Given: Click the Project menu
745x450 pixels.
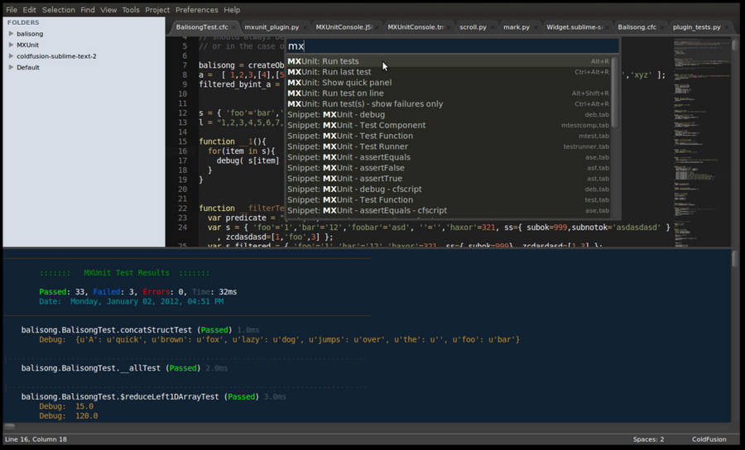Looking at the screenshot, I should tap(157, 10).
